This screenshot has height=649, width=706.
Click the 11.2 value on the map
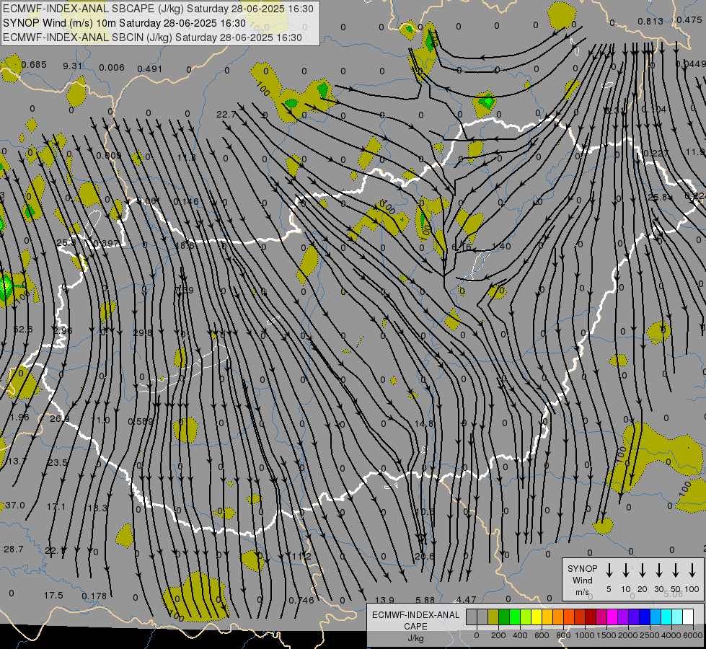301,556
